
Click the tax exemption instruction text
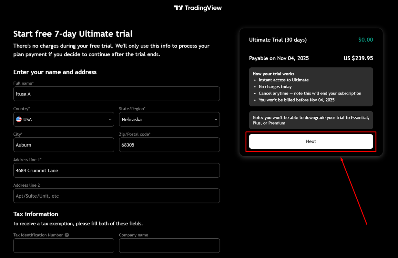click(78, 223)
